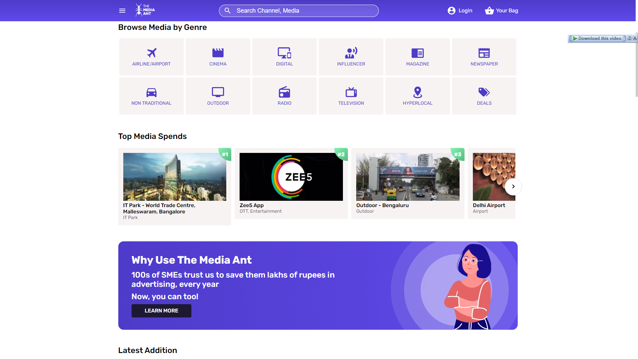
Task: Choose the Cinema clapperboard icon
Action: [x=218, y=53]
